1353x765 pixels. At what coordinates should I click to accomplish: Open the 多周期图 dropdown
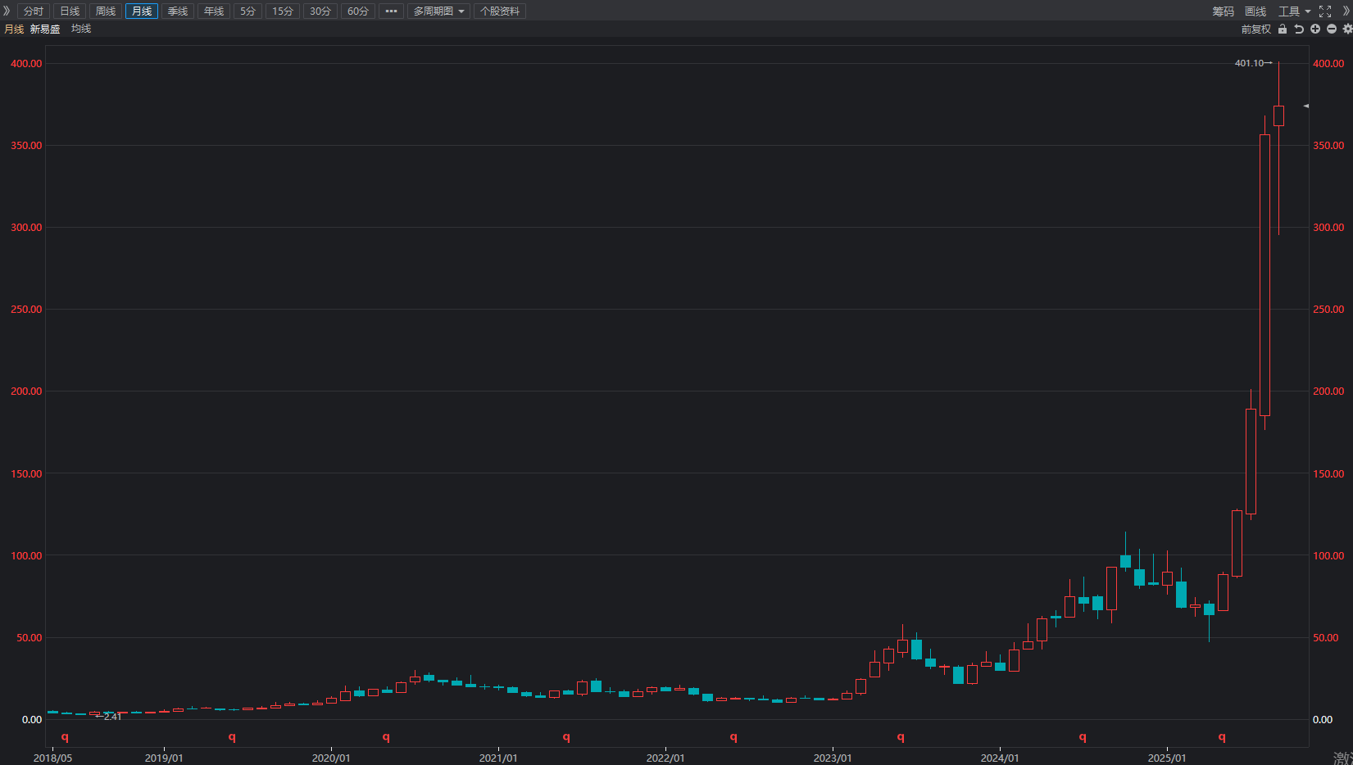pyautogui.click(x=438, y=11)
